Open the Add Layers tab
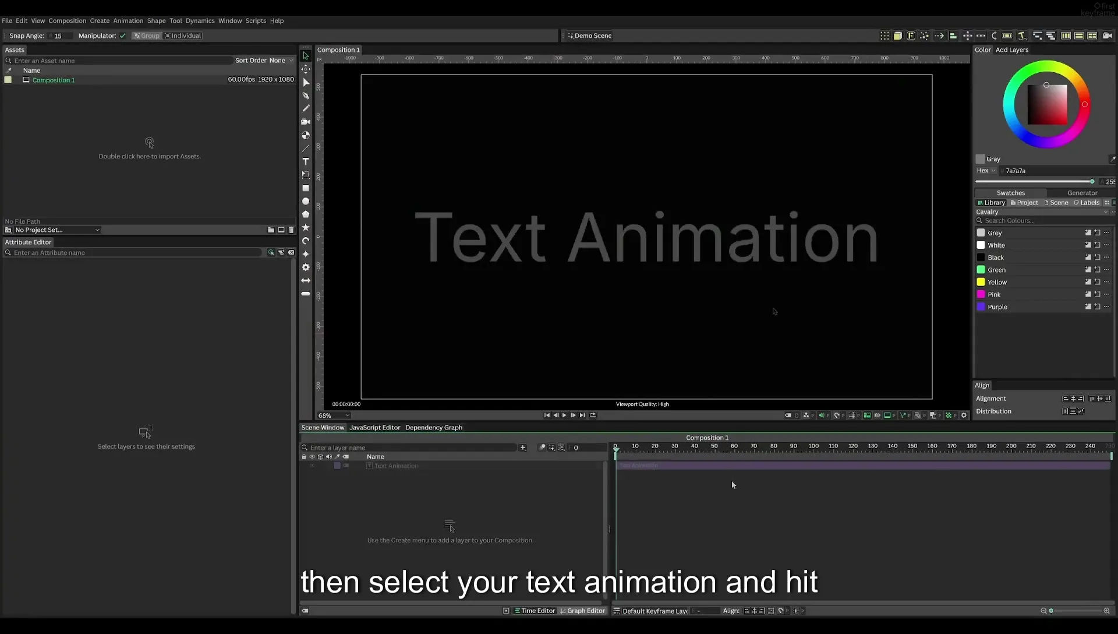Image resolution: width=1118 pixels, height=634 pixels. (x=1011, y=50)
